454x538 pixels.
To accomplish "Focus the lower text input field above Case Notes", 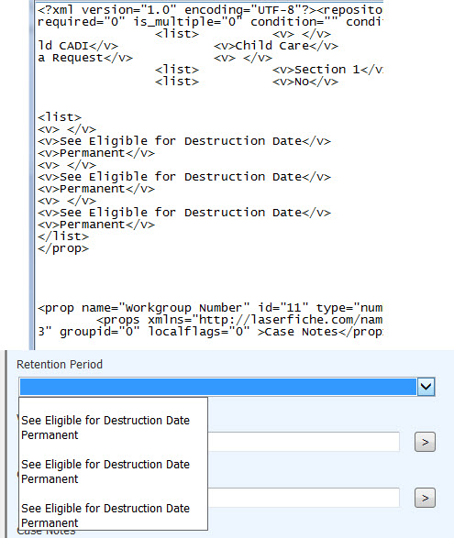I will pos(304,498).
